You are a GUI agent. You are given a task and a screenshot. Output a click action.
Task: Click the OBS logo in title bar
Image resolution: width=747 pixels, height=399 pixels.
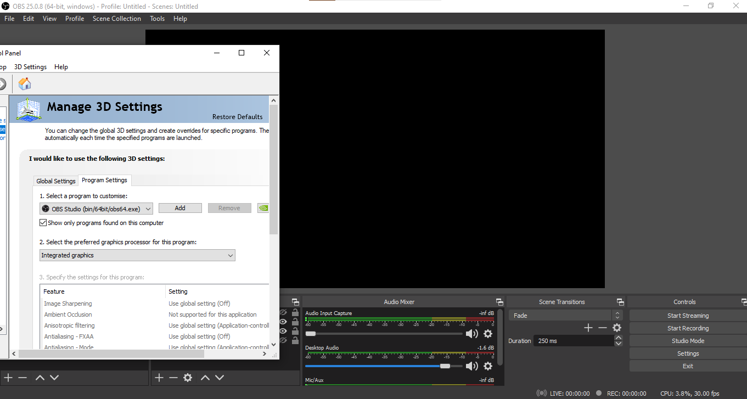point(6,6)
